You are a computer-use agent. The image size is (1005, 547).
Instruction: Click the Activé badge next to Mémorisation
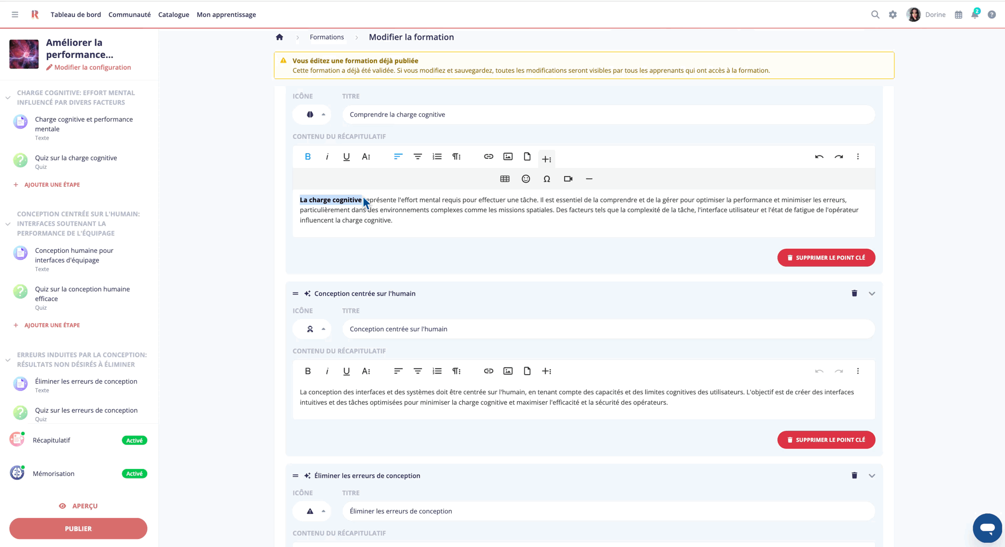coord(134,473)
